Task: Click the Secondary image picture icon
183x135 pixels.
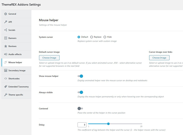Action: (x=5, y=71)
